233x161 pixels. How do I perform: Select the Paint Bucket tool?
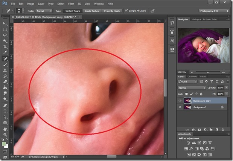pyautogui.click(x=5, y=87)
